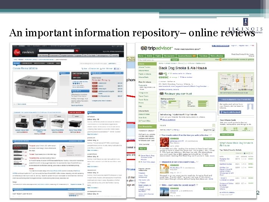Click the Excellent rating bar in summary

pyautogui.click(x=174, y=101)
